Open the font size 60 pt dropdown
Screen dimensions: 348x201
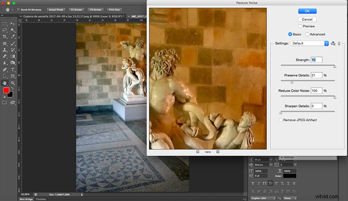(x=271, y=160)
